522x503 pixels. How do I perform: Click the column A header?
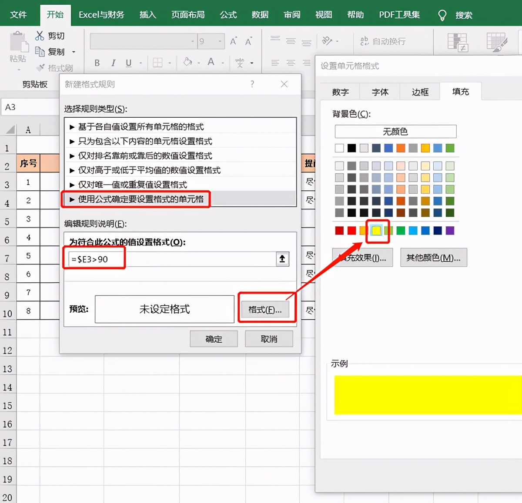pyautogui.click(x=28, y=129)
